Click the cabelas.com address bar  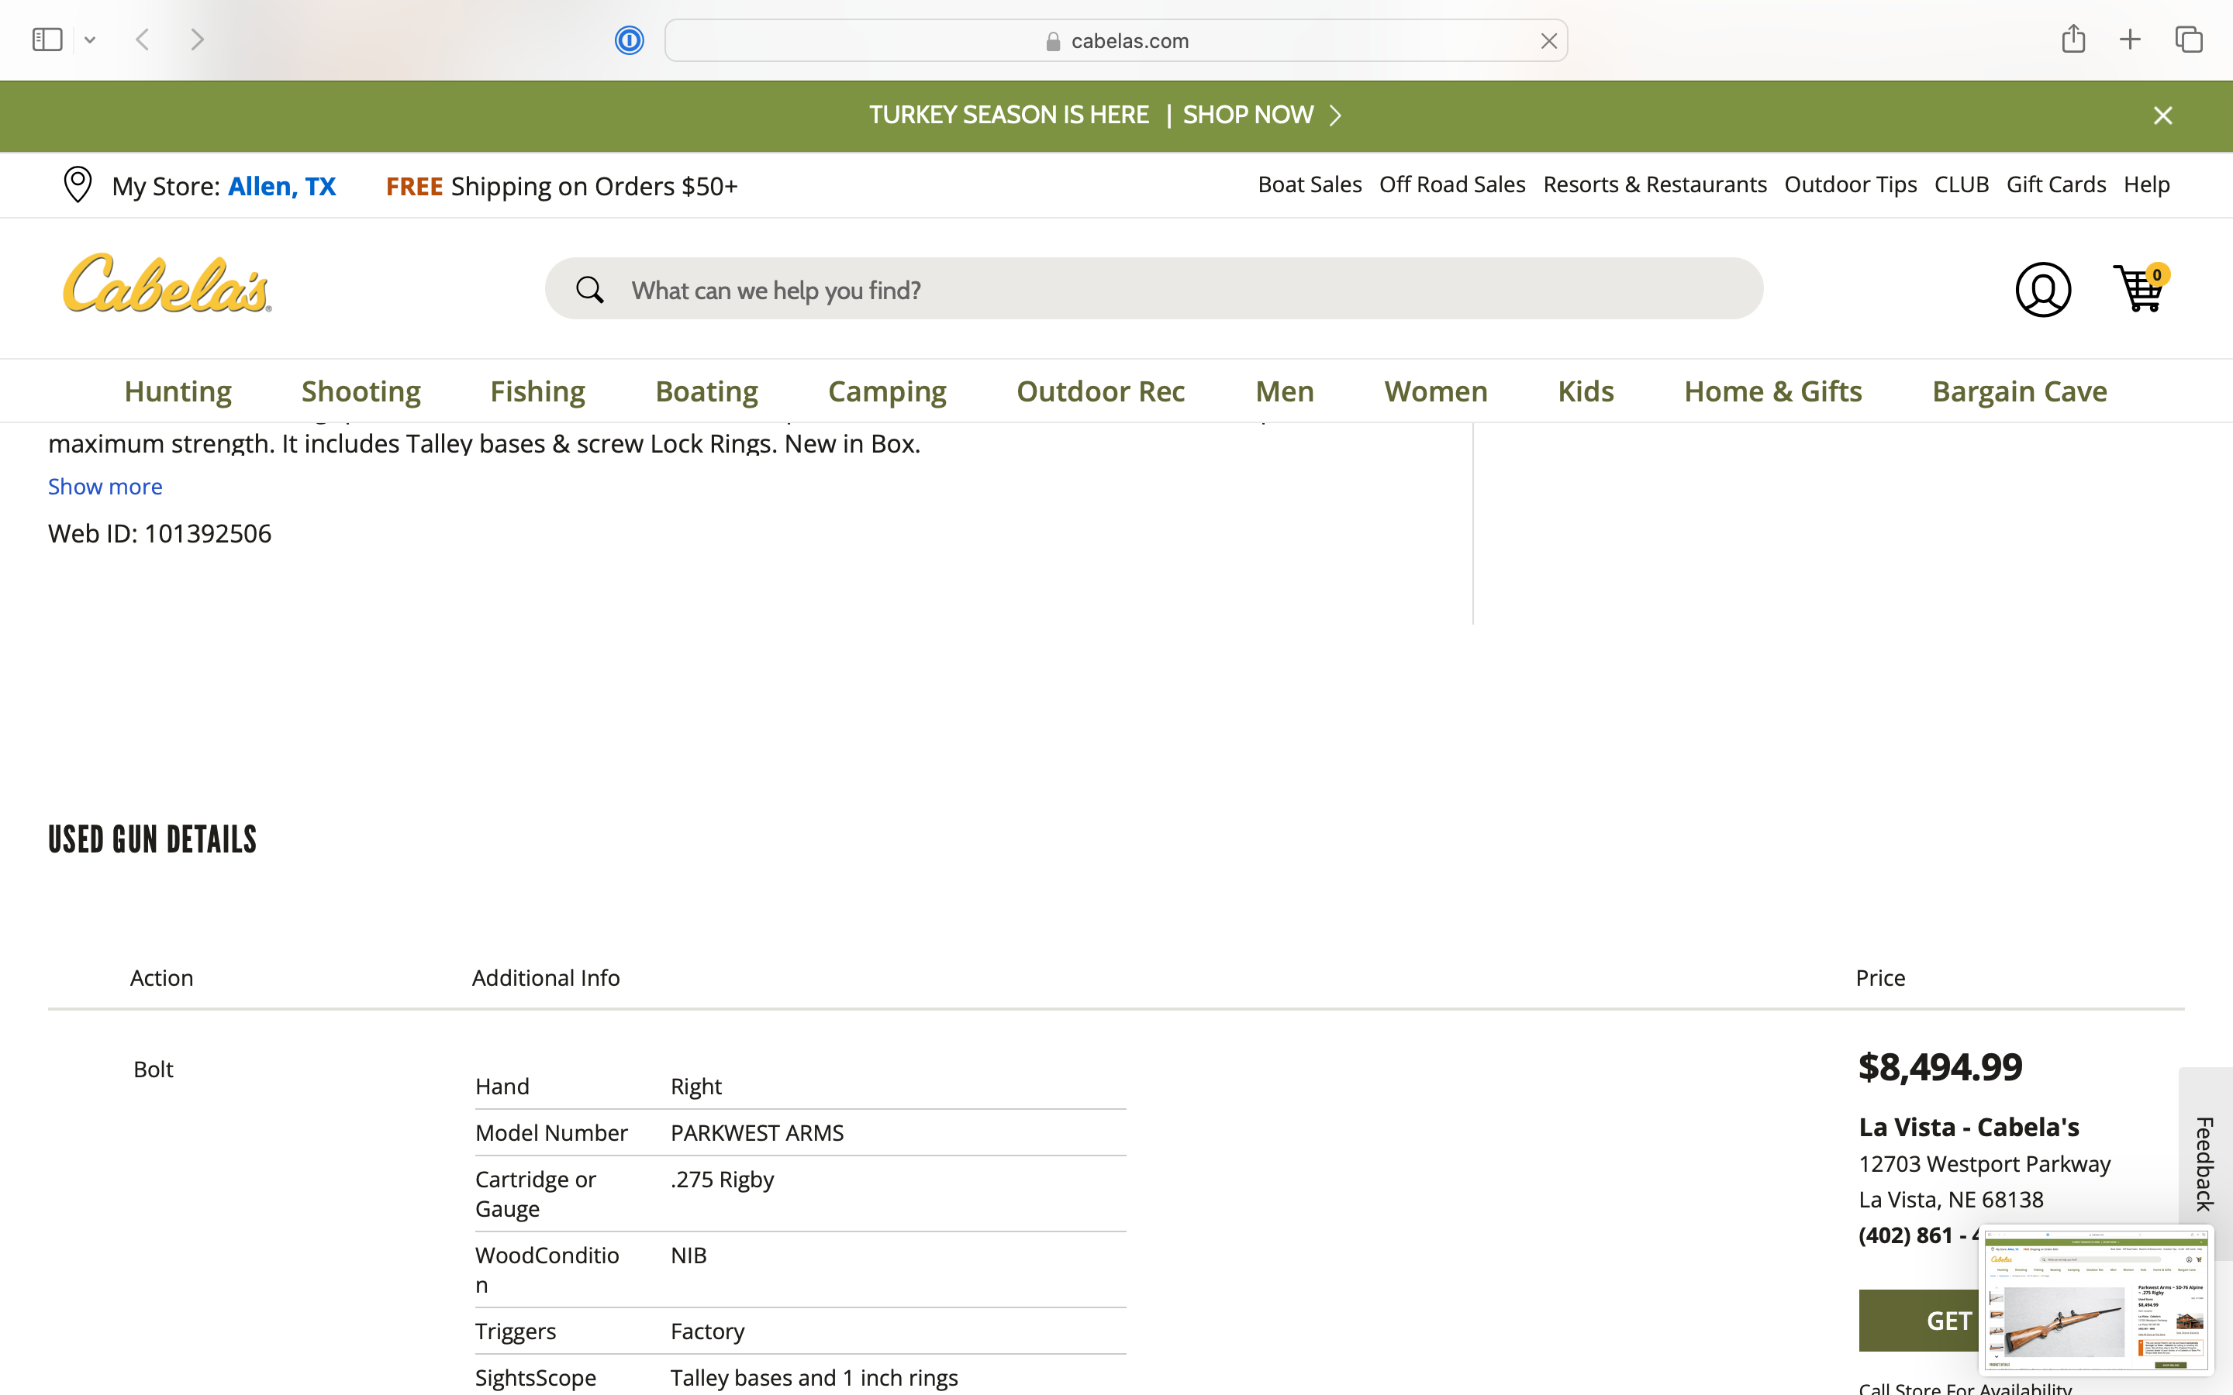(1116, 40)
